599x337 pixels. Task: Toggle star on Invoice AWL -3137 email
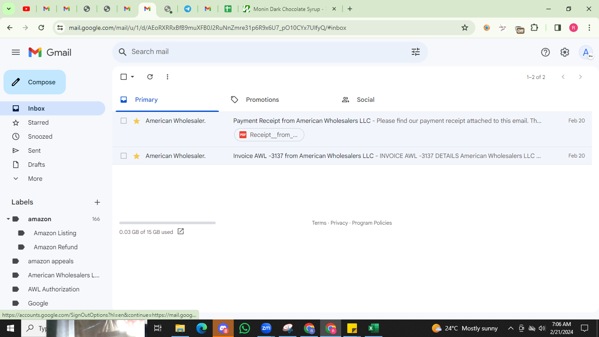tap(136, 156)
